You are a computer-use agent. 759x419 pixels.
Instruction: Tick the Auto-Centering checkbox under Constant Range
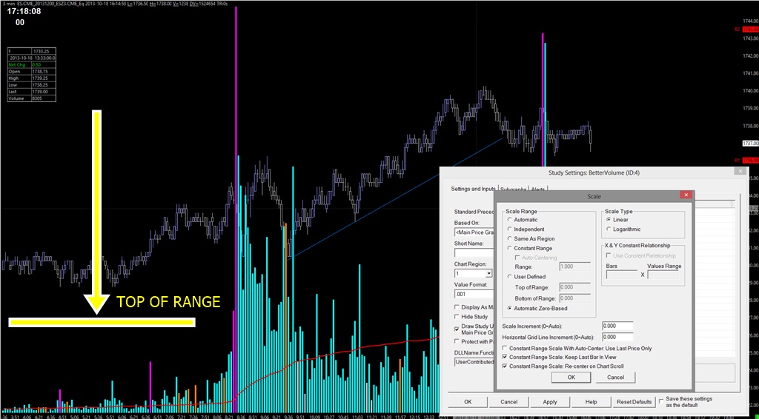518,258
